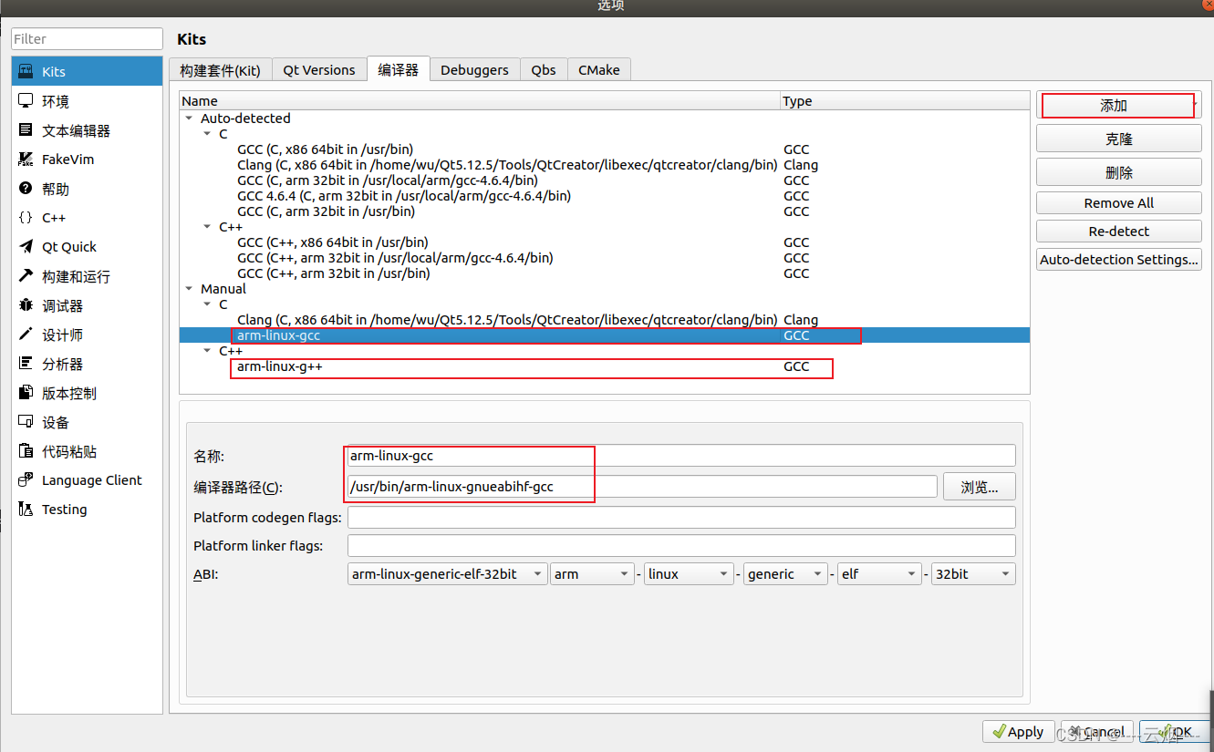Screen dimensions: 1214x752
Task: Click the Re-detect button
Action: 1118,231
